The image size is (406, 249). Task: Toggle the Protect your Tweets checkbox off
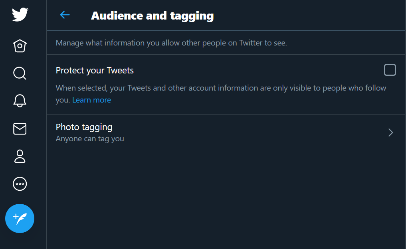click(x=390, y=70)
